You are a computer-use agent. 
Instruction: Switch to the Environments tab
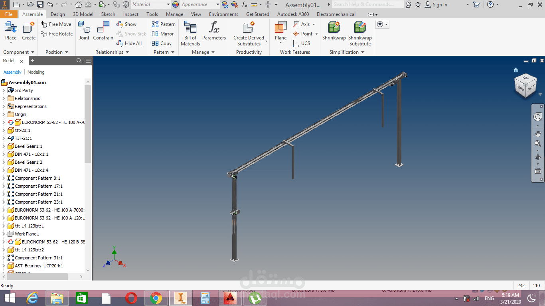pyautogui.click(x=223, y=14)
